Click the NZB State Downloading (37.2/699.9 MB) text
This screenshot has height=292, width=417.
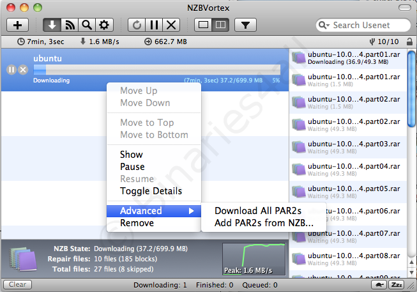coord(121,249)
